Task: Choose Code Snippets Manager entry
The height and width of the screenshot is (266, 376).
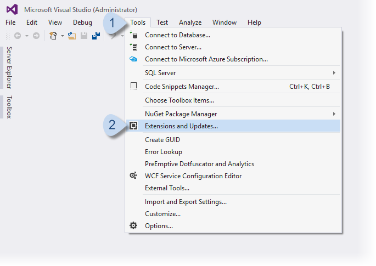Action: click(182, 86)
